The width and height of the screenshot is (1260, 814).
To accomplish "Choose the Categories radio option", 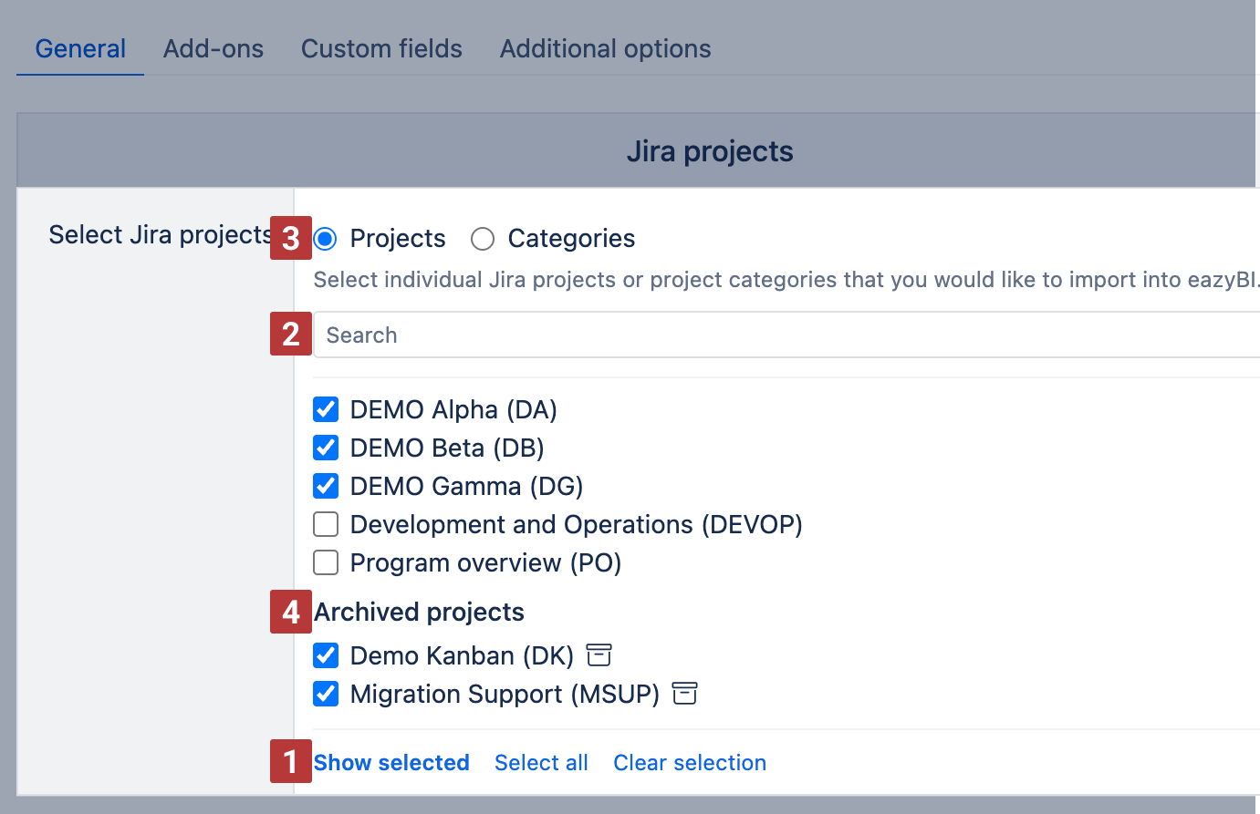I will pyautogui.click(x=483, y=239).
